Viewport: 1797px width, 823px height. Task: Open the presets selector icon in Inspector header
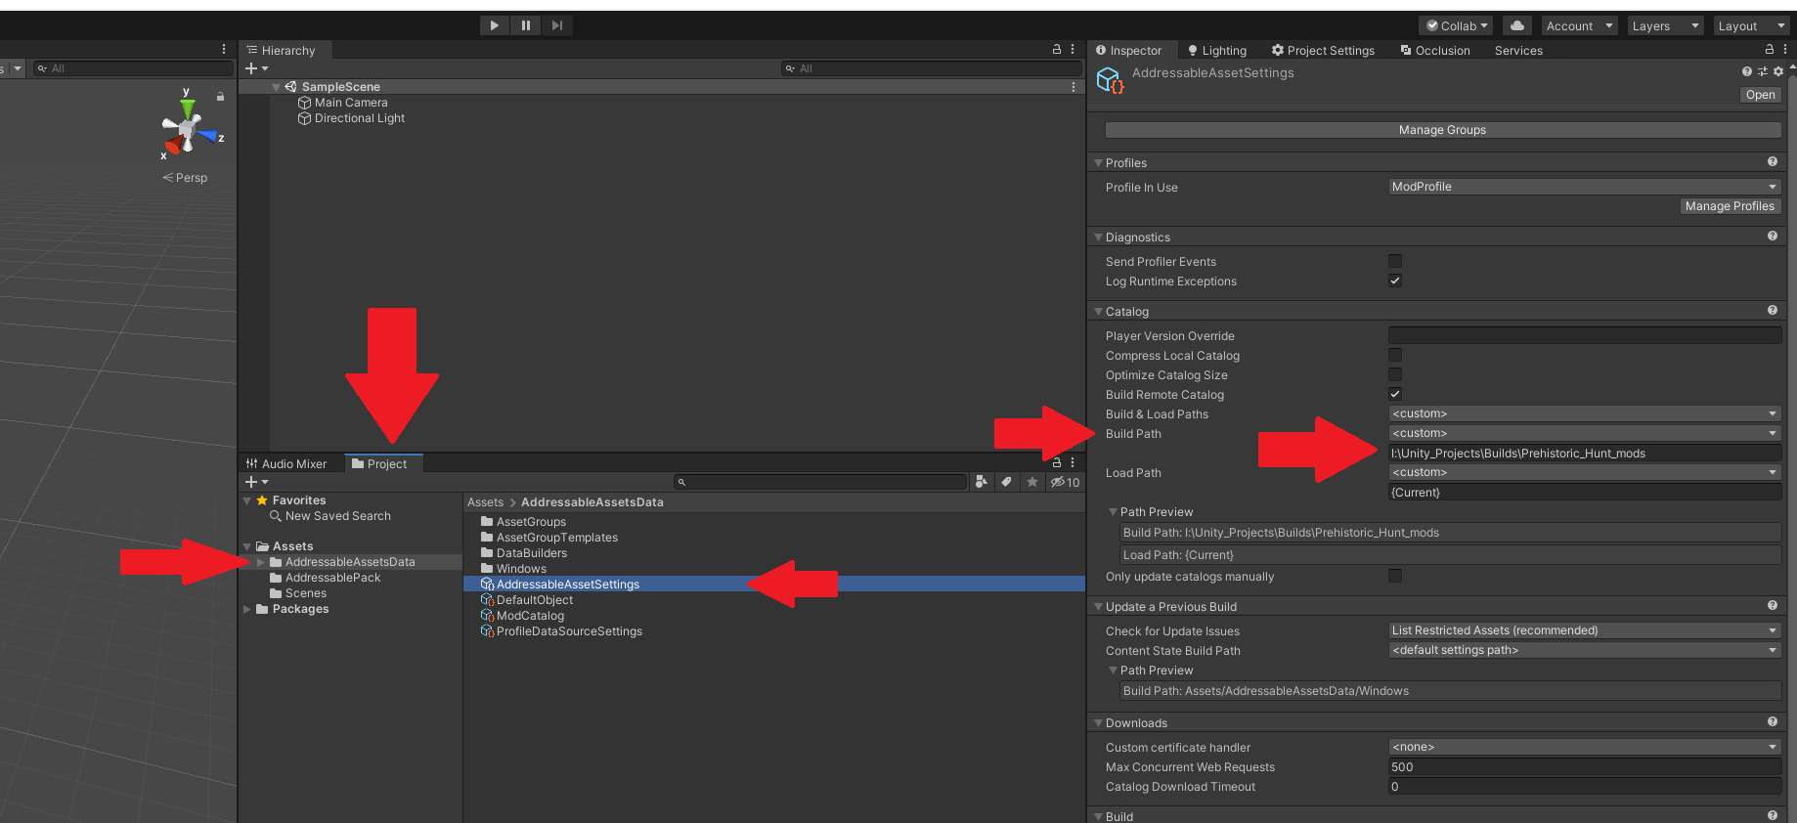click(1763, 71)
